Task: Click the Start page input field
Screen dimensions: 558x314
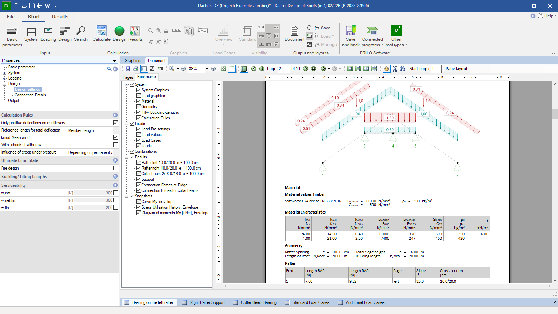Action: tap(436, 69)
